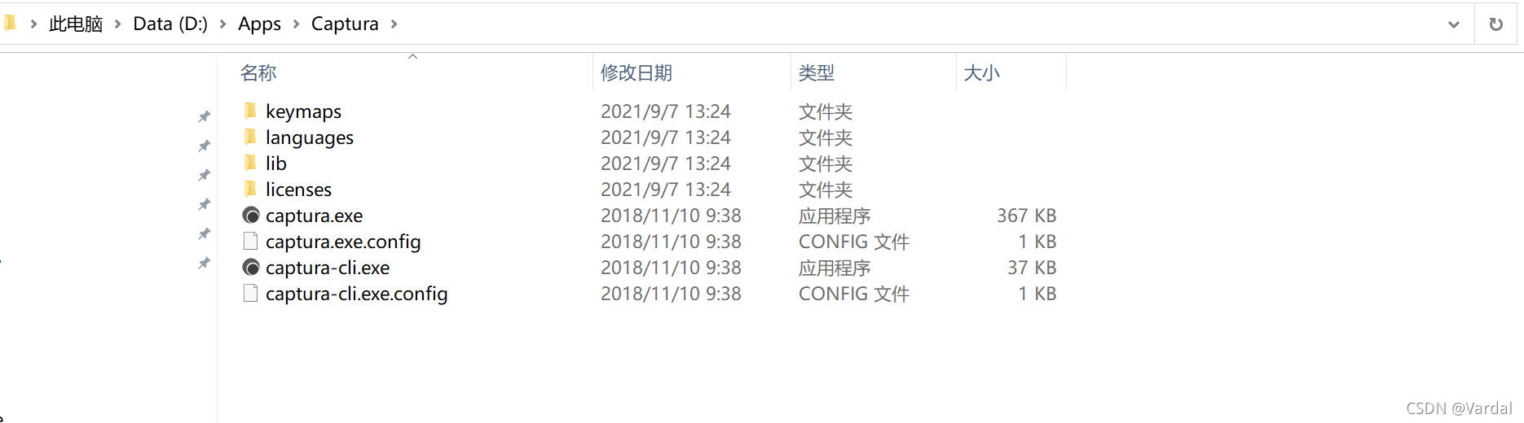Select the captura.exe application icon
Image resolution: width=1524 pixels, height=423 pixels.
click(251, 216)
